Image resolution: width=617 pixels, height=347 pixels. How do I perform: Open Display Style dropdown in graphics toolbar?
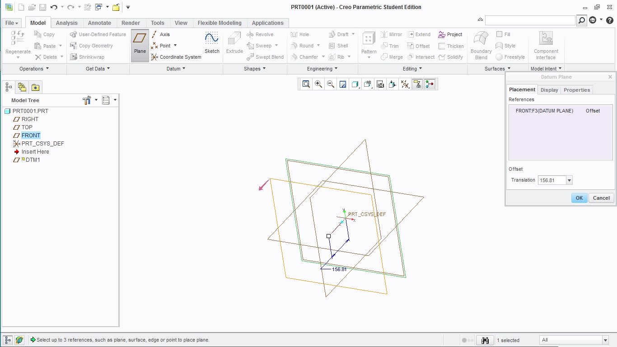[x=356, y=84]
